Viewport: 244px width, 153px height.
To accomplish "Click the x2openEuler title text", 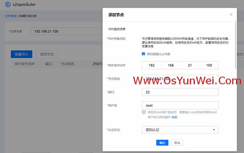I will 24,5.
